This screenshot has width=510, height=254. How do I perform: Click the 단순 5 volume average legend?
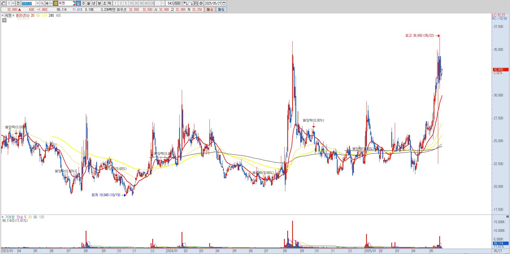[21, 217]
